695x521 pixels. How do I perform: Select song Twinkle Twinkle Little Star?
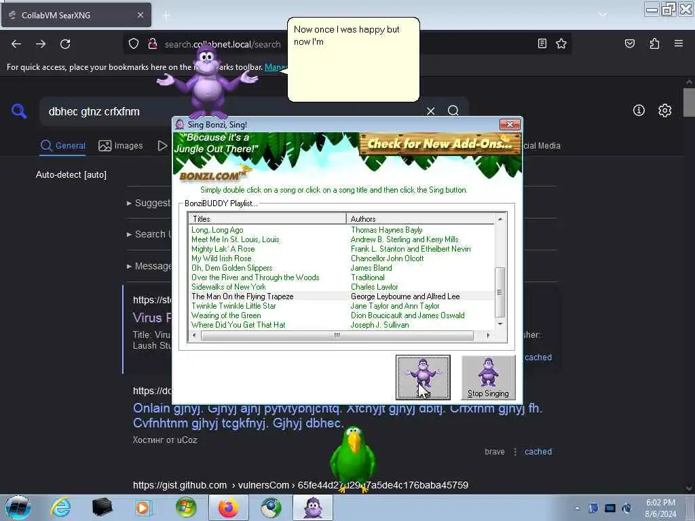tap(233, 306)
